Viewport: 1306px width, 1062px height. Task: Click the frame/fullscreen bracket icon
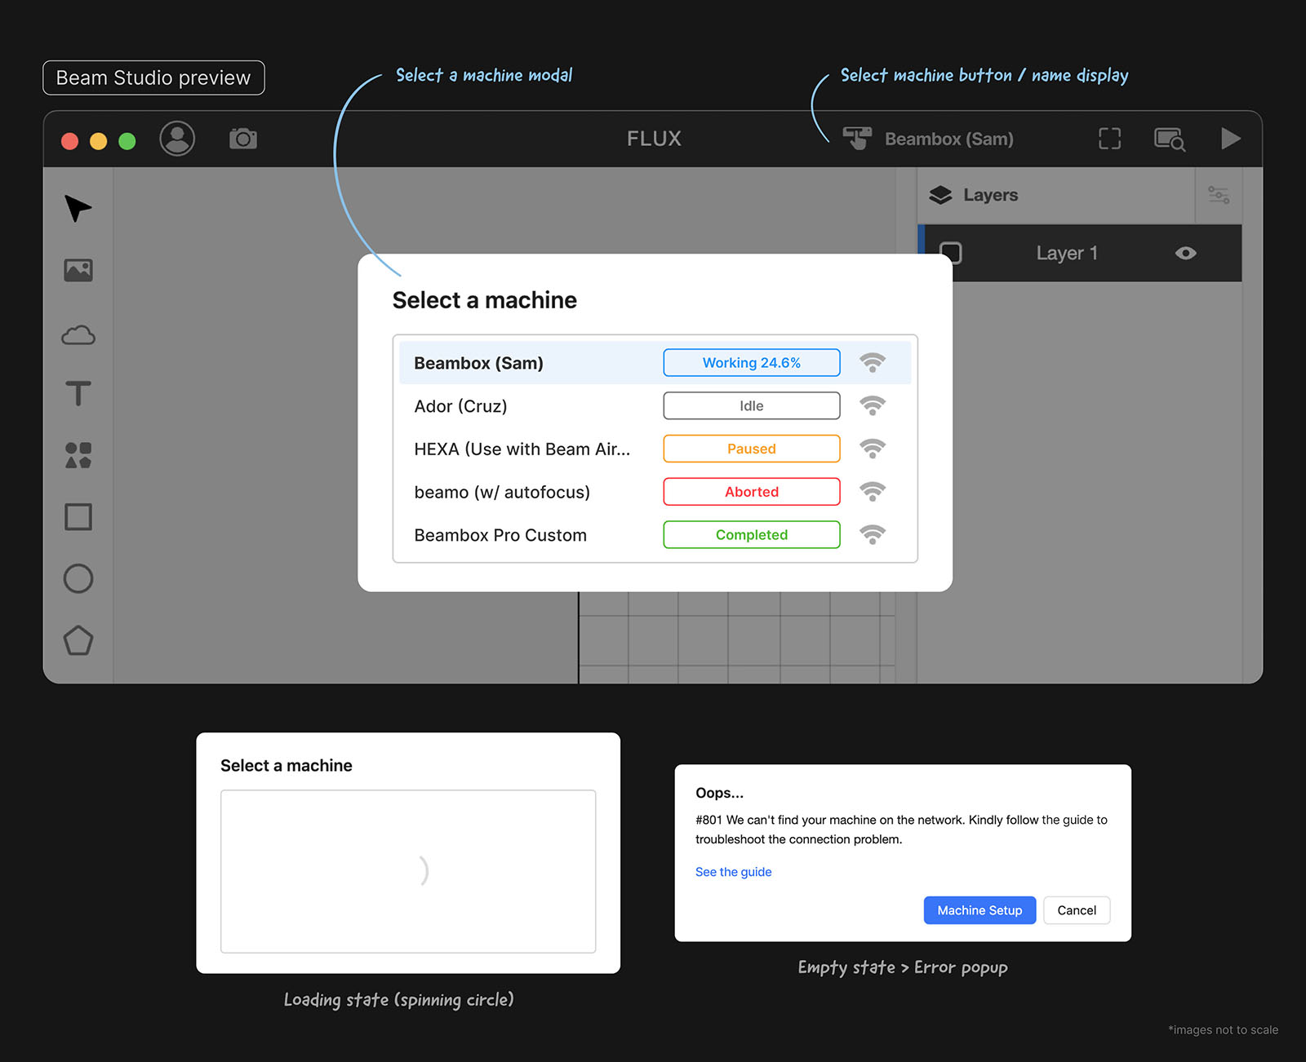[1110, 139]
